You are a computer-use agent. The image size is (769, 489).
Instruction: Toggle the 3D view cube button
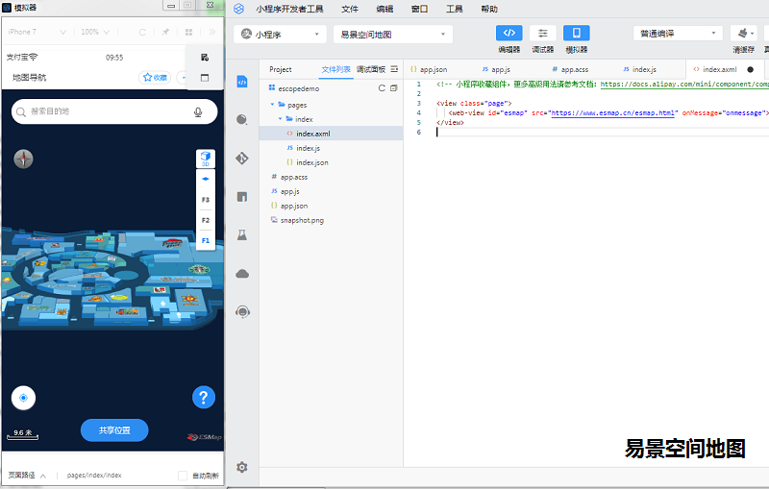coord(206,159)
